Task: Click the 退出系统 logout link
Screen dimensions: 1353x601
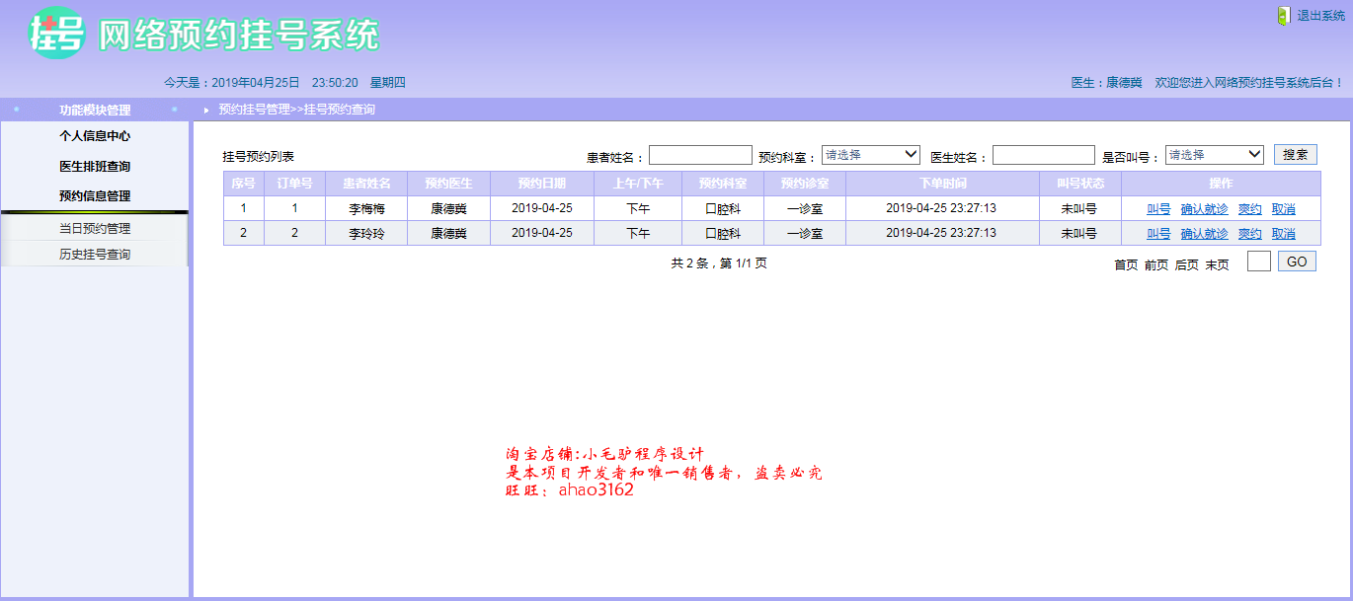Action: [x=1320, y=16]
